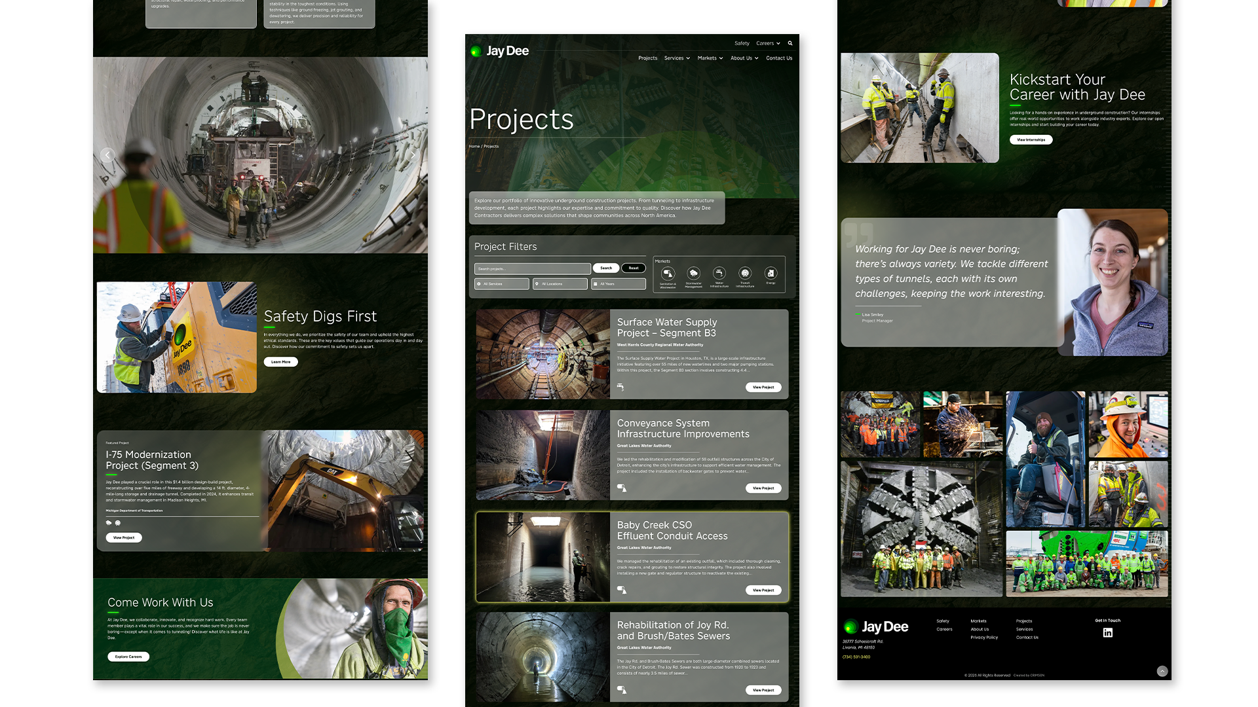View Project for Rehabilitation of Joy Rd. Sewers

pos(763,690)
